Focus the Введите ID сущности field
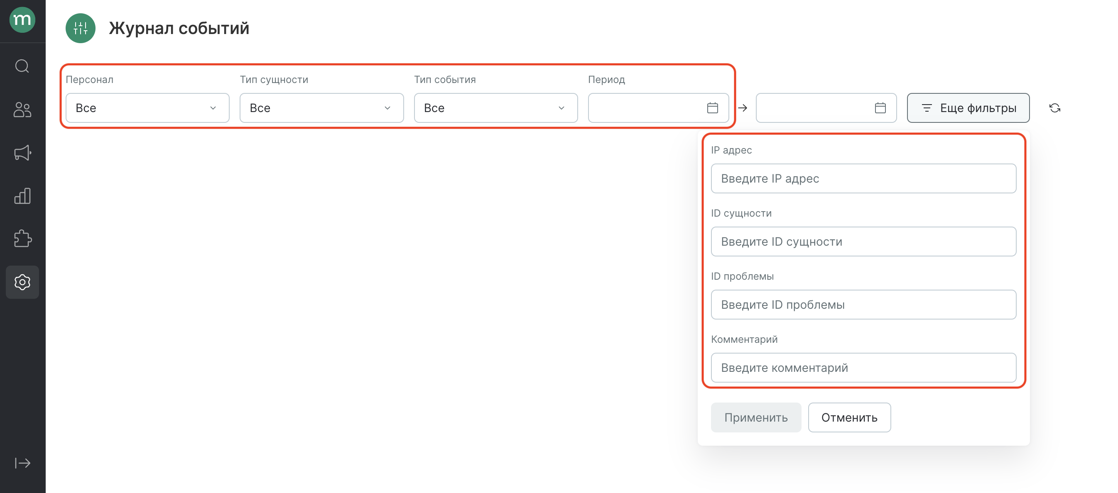Image resolution: width=1118 pixels, height=493 pixels. point(864,242)
